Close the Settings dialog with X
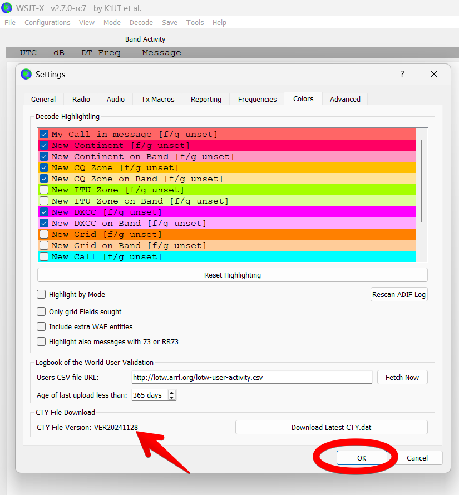This screenshot has width=459, height=495. coord(434,74)
